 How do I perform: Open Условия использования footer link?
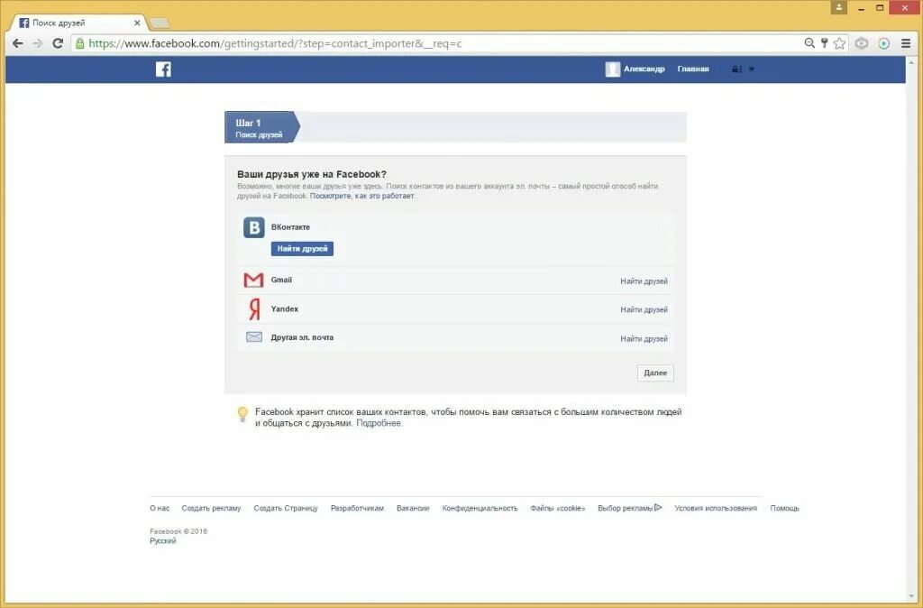point(716,508)
